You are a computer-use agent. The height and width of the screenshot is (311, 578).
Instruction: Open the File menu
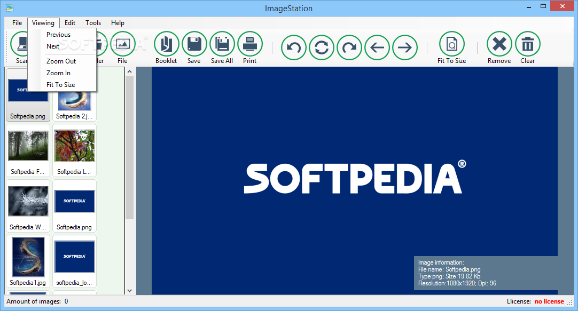click(x=17, y=23)
